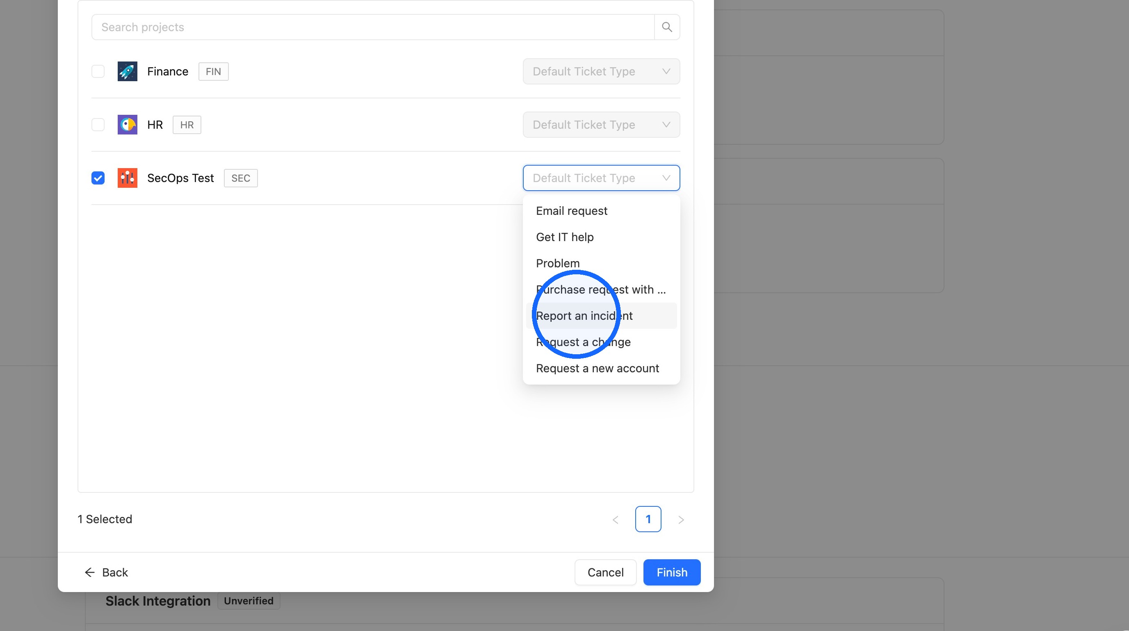
Task: Go to the next page arrow
Action: tap(681, 520)
